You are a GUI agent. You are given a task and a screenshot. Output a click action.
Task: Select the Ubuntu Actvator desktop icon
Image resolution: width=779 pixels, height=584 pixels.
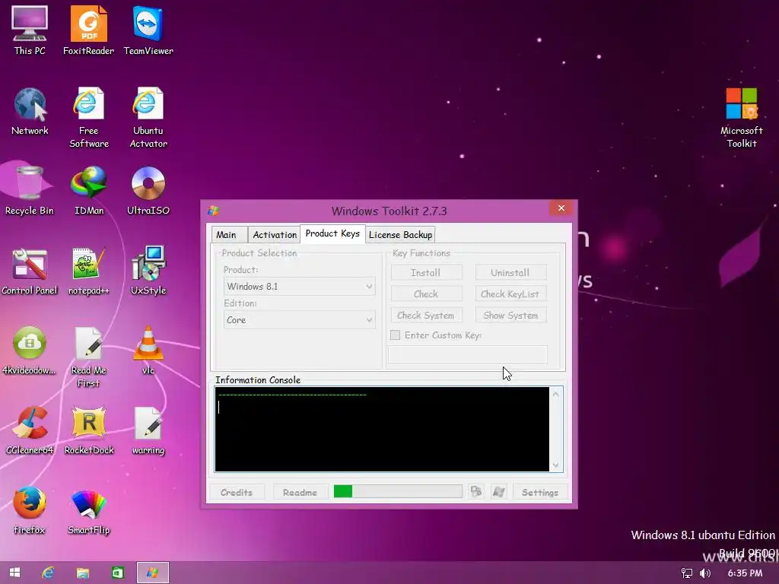point(148,117)
